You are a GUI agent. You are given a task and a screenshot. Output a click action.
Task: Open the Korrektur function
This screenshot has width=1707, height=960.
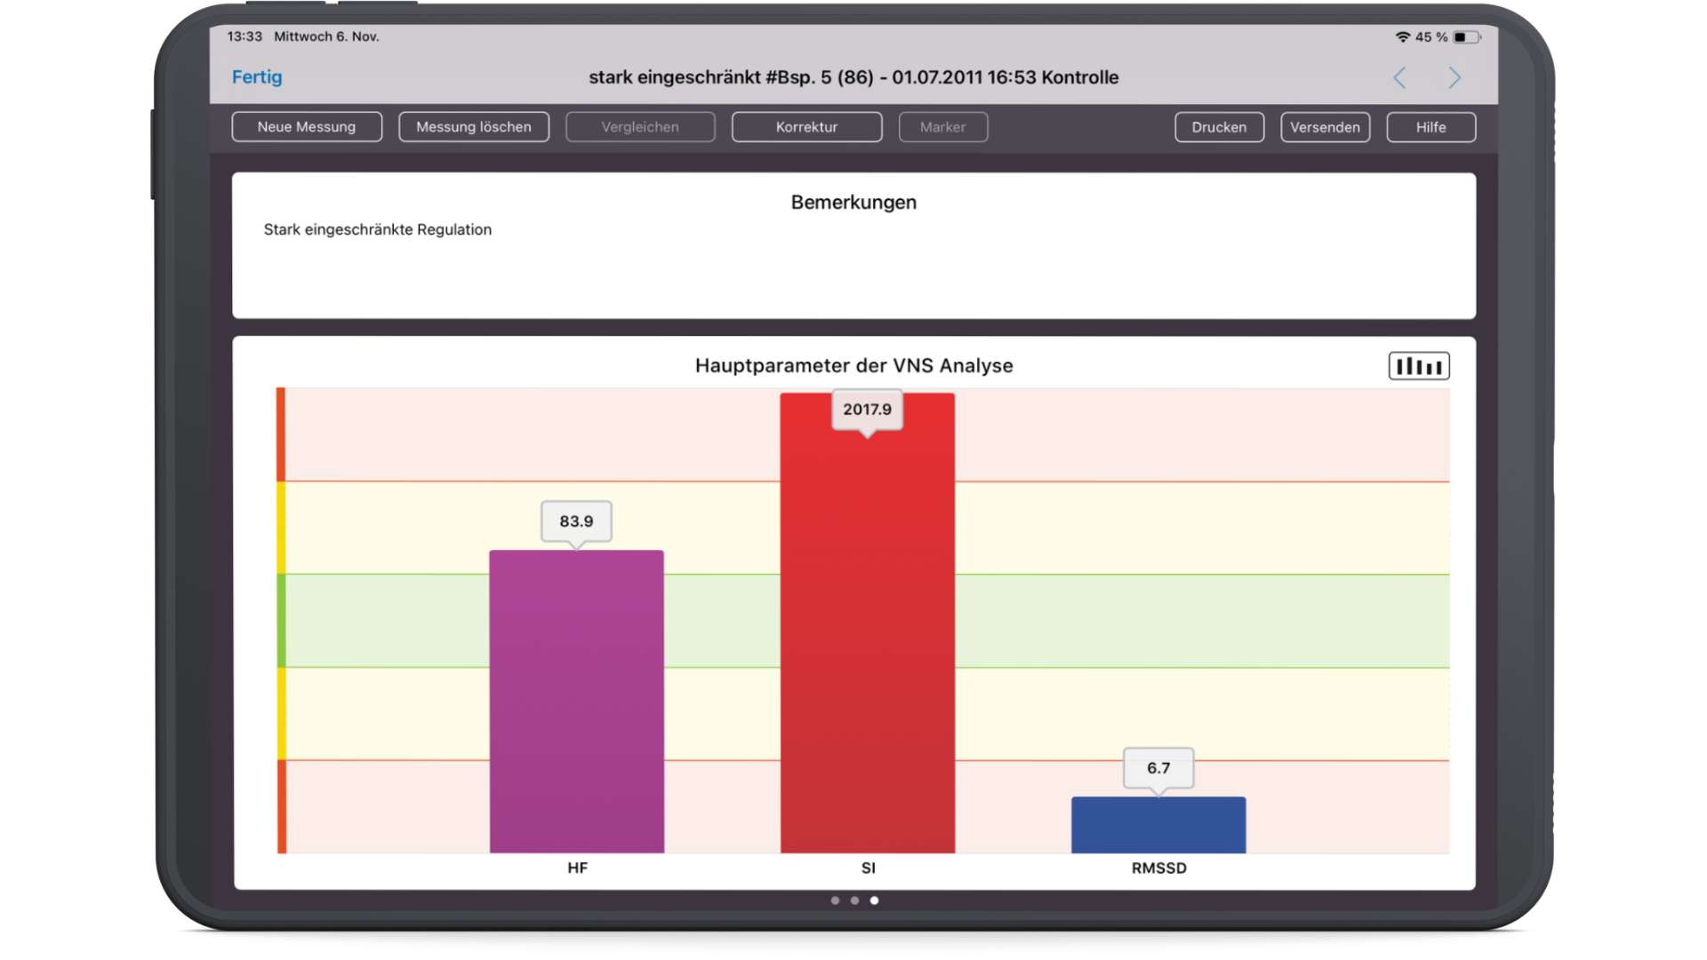click(x=807, y=127)
